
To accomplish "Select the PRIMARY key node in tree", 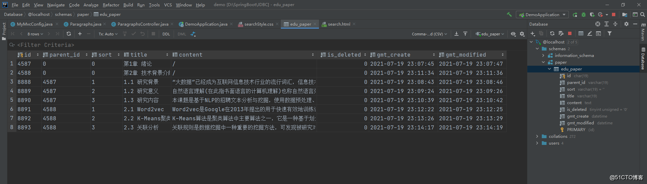I will click(576, 129).
